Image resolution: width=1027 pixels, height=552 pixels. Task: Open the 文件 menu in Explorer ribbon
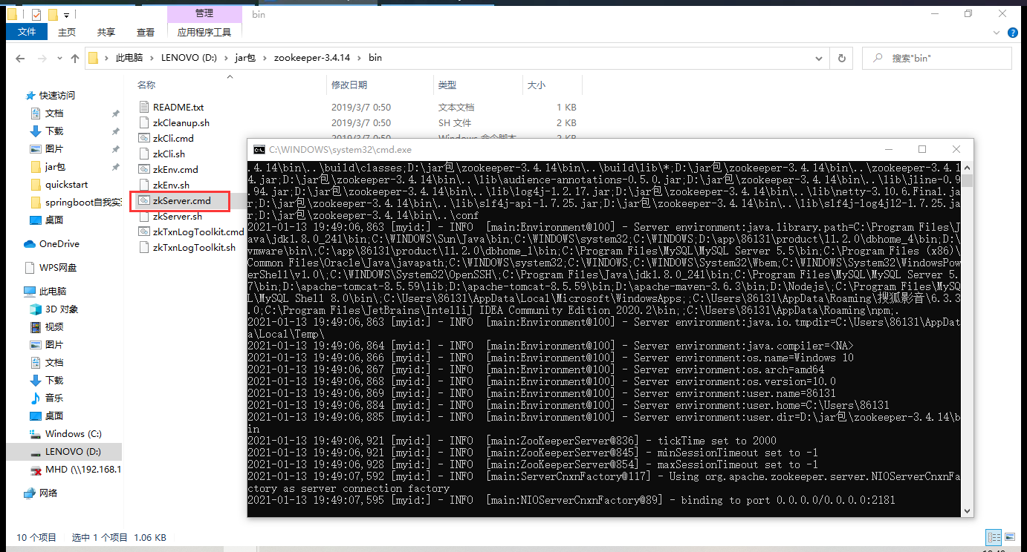(27, 32)
